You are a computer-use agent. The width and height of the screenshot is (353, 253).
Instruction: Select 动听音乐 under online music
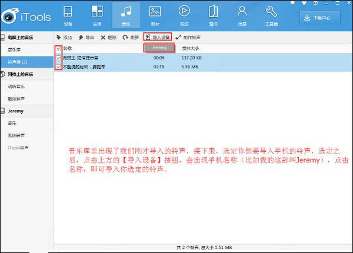point(27,86)
